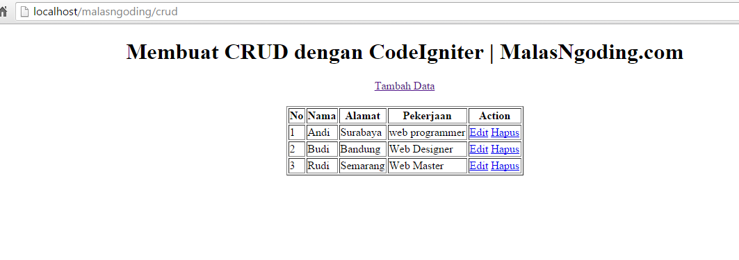Click the page heading Membuat CRUD dengan CodeIgniter
Image resolution: width=739 pixels, height=260 pixels.
(x=405, y=52)
